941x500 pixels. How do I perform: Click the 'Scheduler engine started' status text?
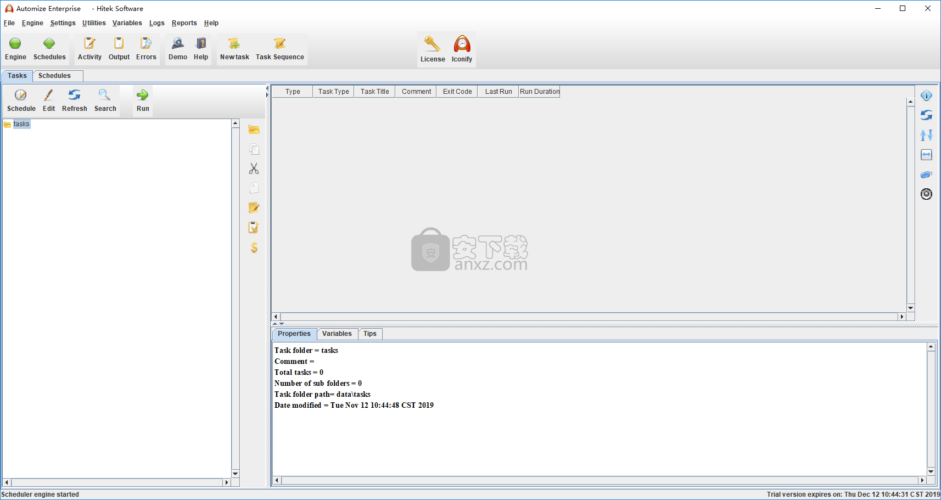40,495
